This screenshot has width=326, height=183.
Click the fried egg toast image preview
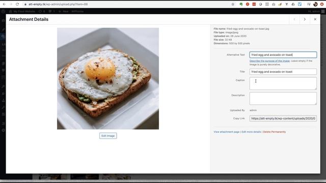pyautogui.click(x=108, y=79)
